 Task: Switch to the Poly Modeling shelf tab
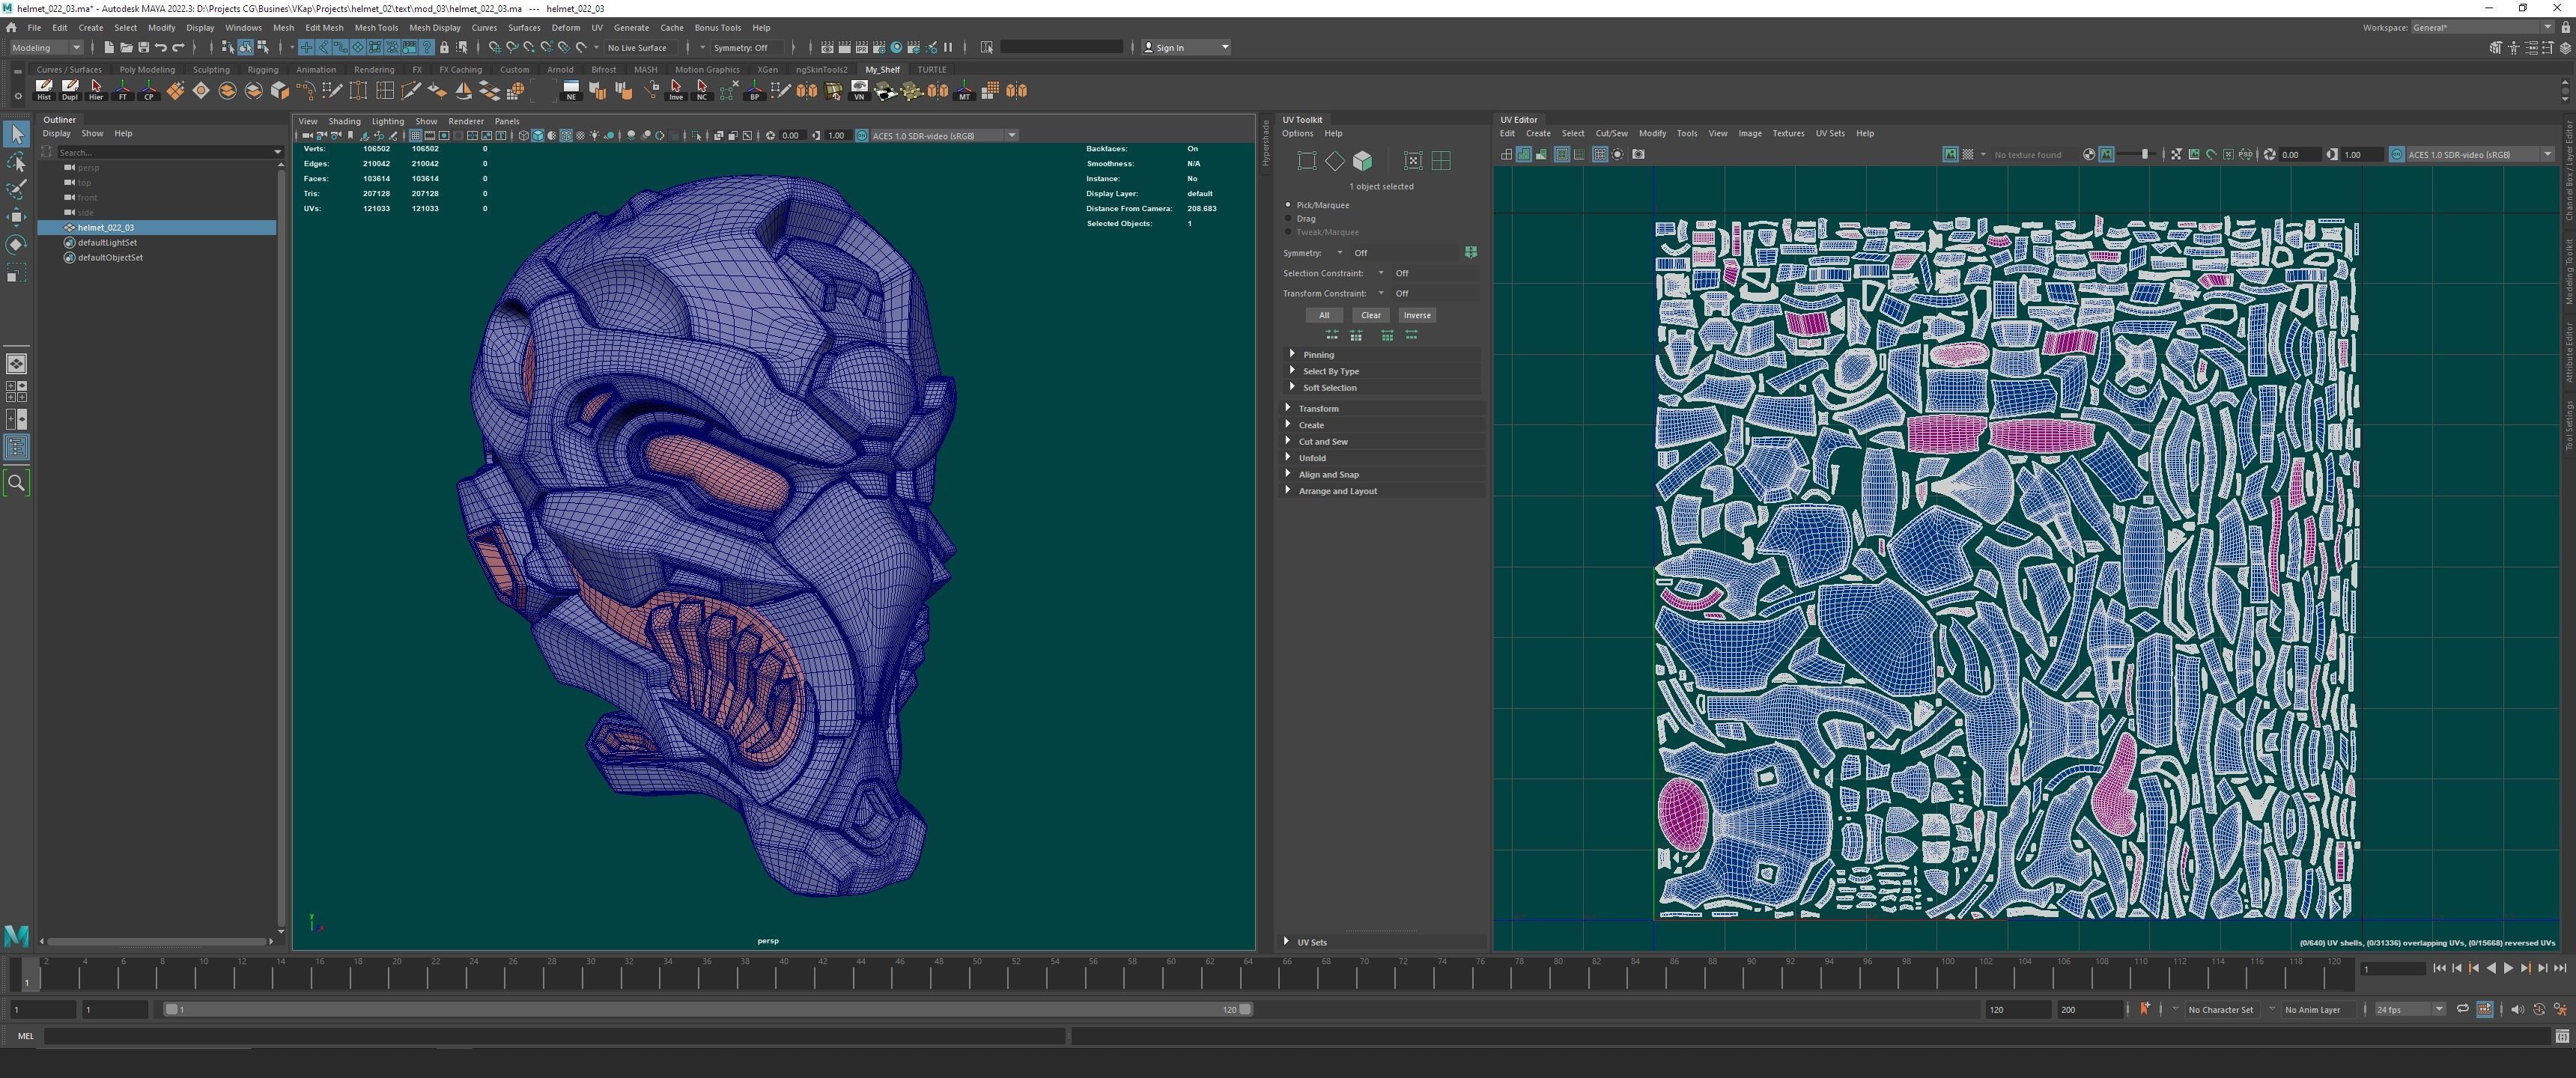(x=147, y=70)
